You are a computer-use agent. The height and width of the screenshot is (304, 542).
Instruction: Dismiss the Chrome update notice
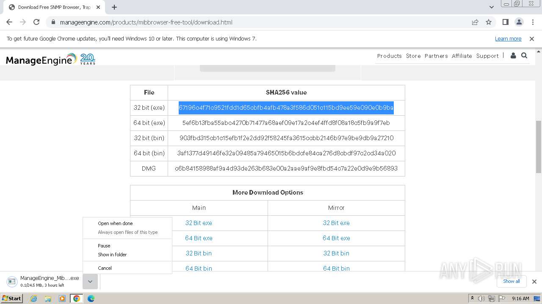tap(532, 38)
